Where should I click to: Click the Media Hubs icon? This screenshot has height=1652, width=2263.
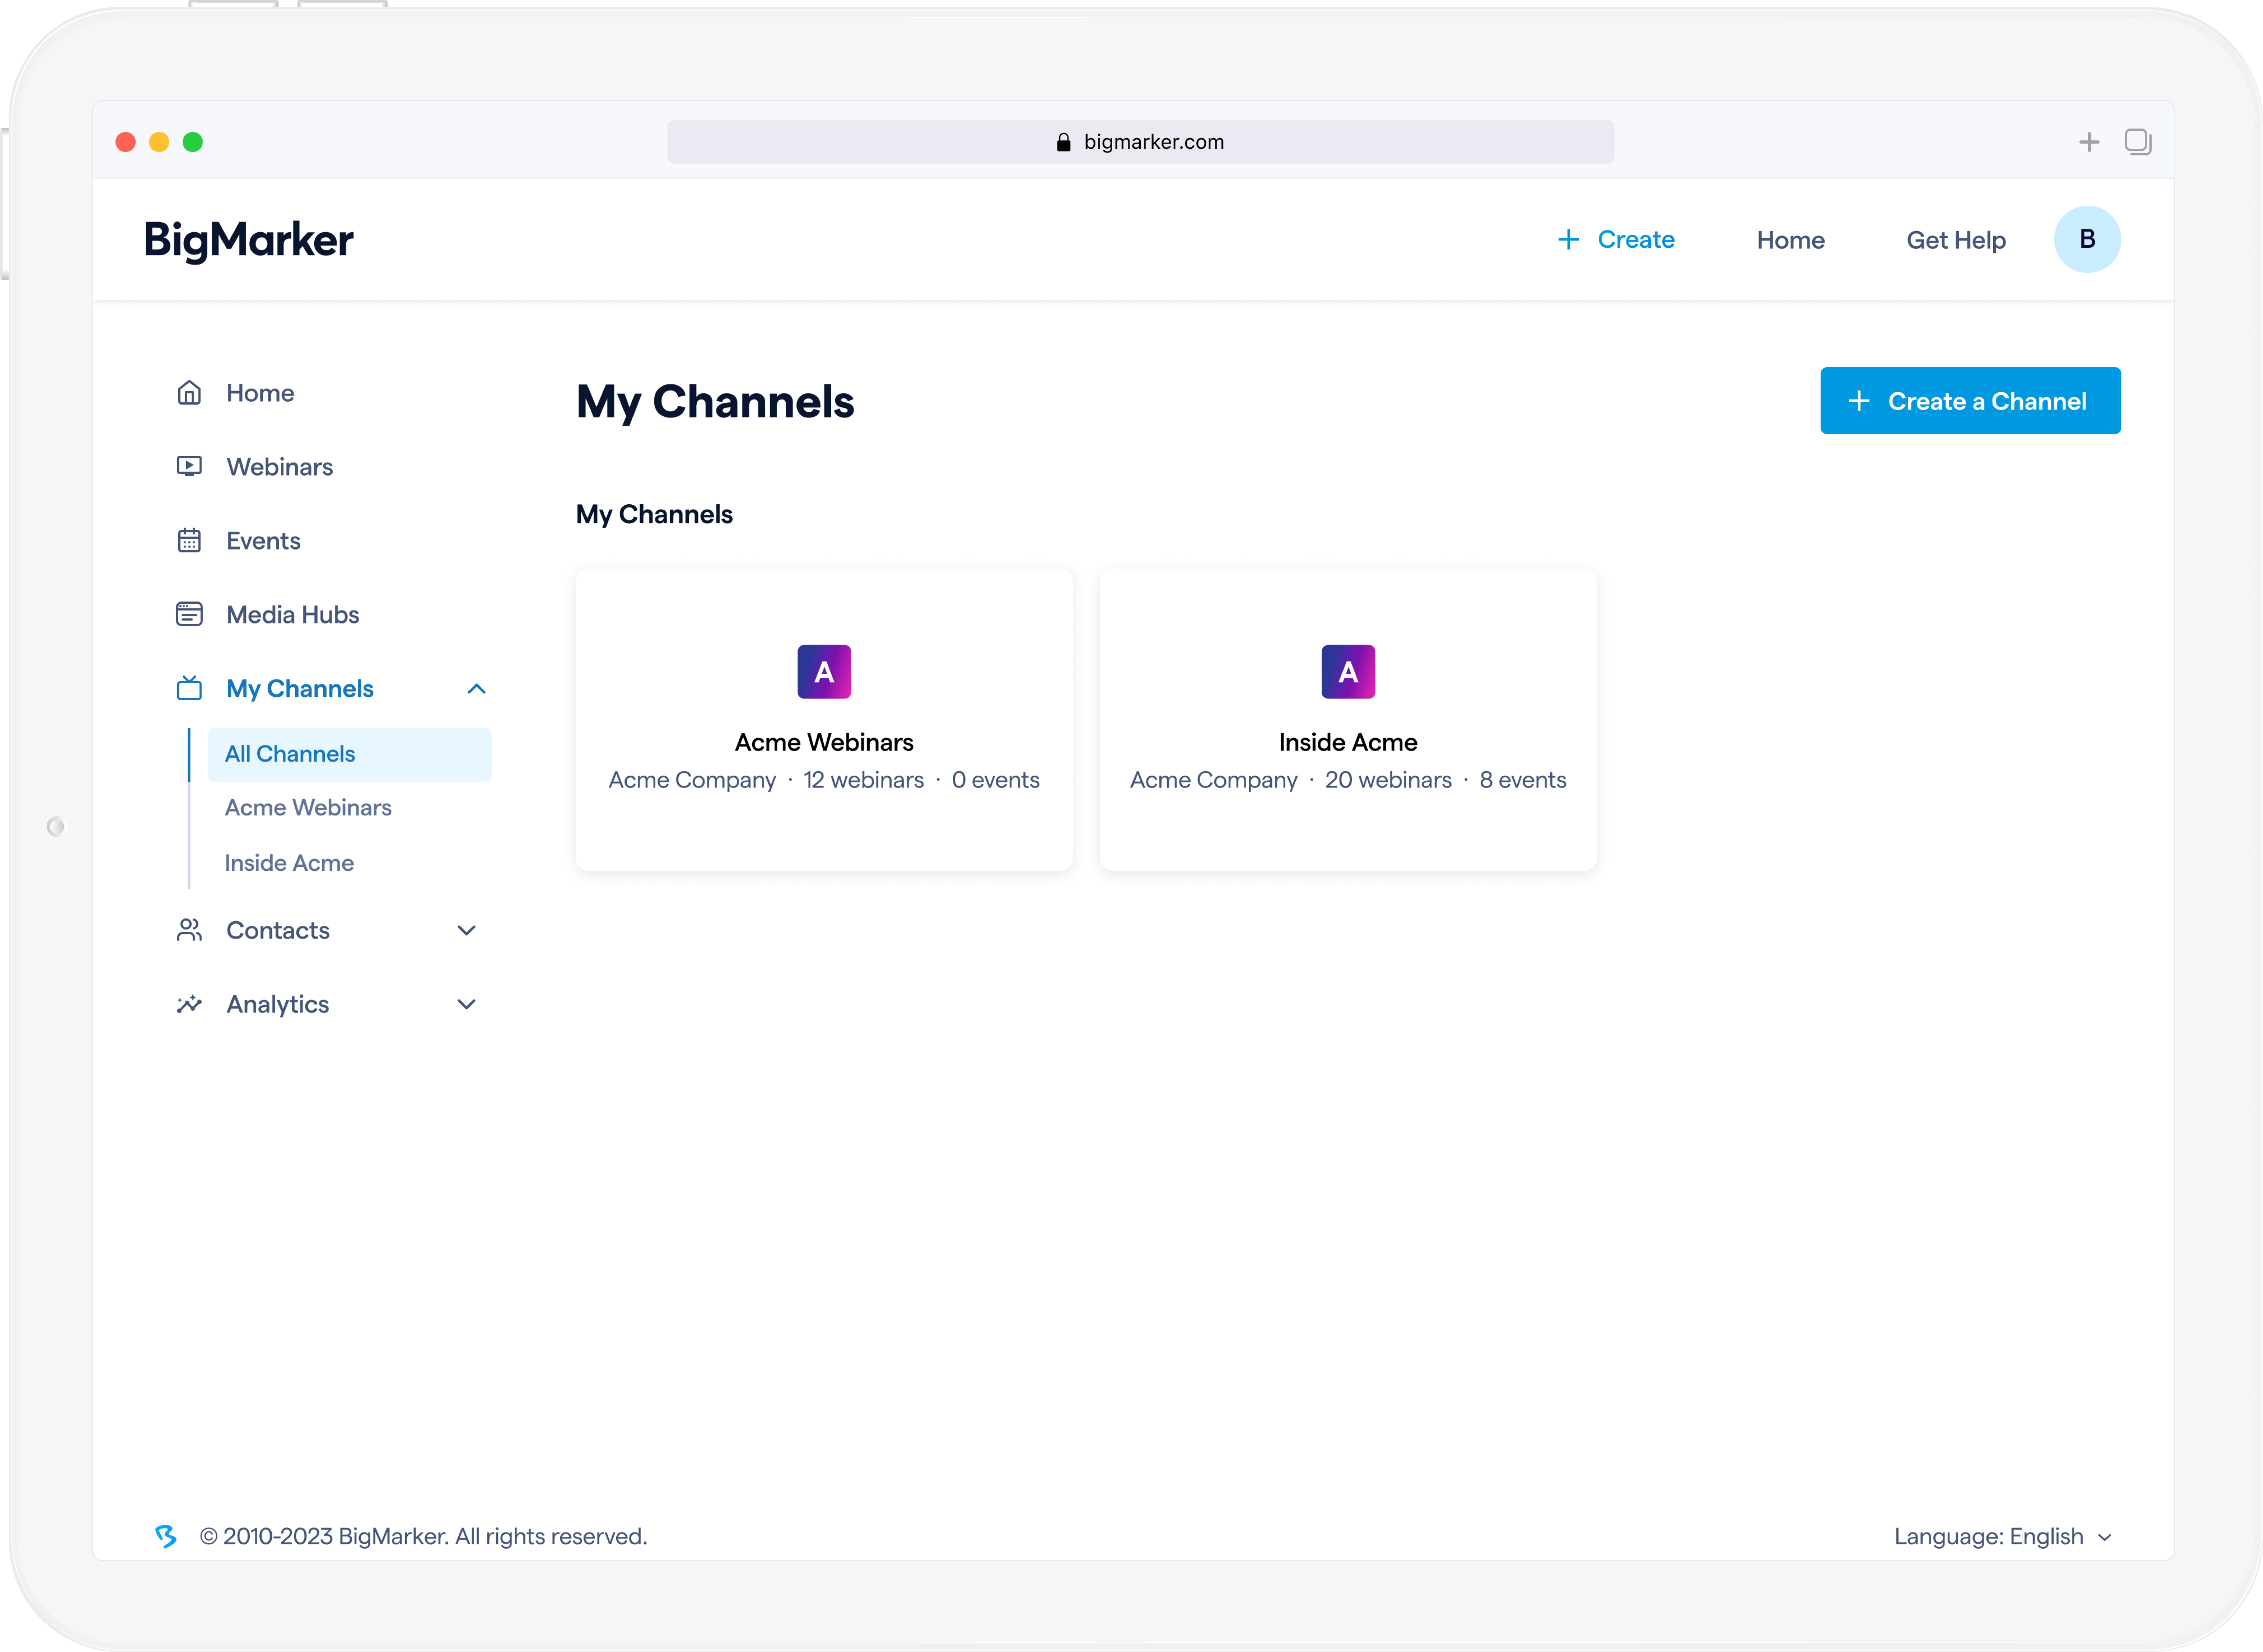pos(189,614)
